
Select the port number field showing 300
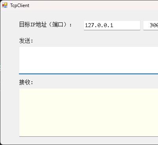pyautogui.click(x=151, y=25)
